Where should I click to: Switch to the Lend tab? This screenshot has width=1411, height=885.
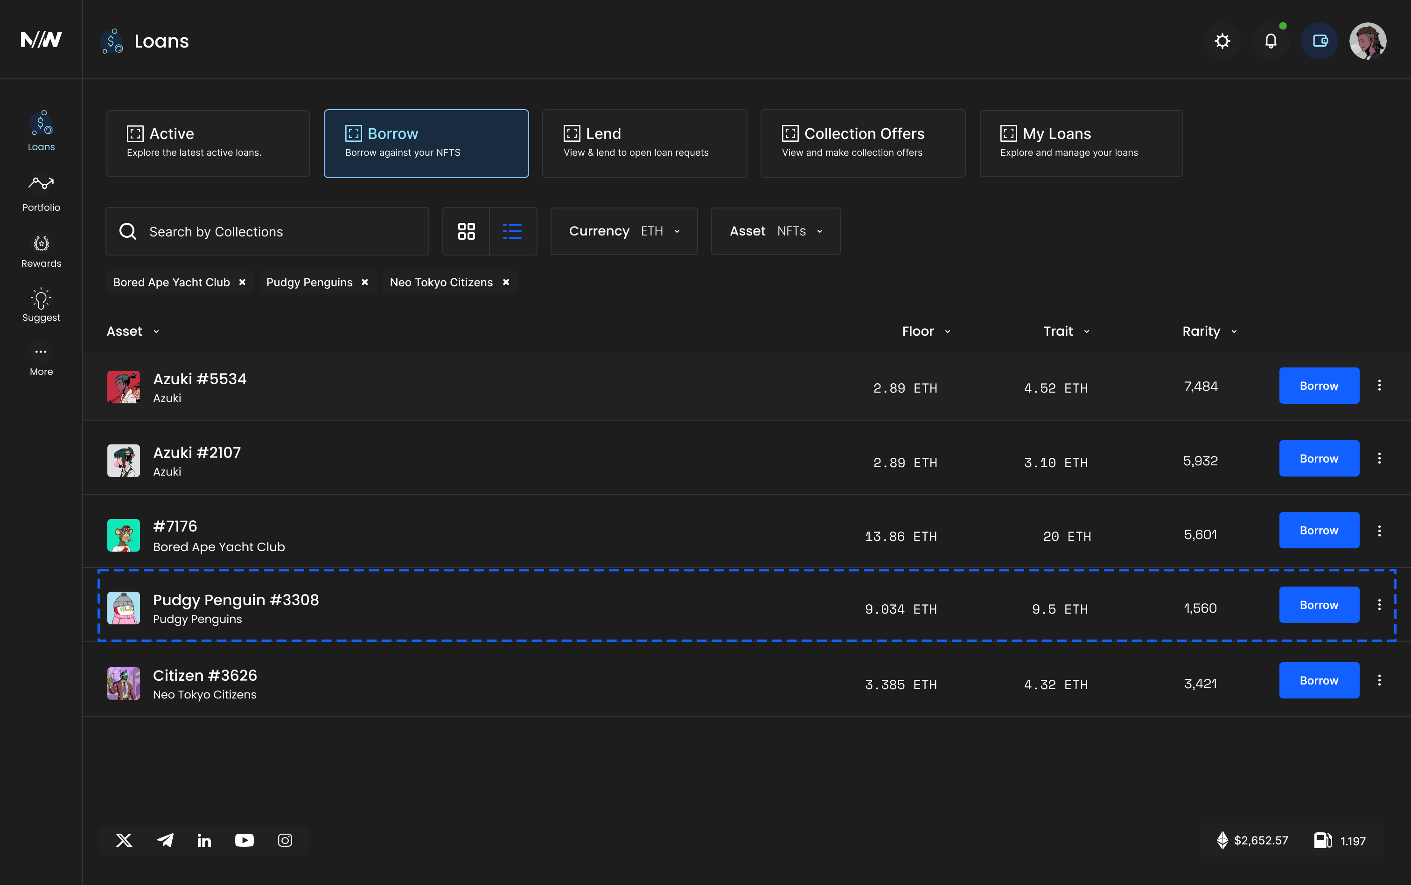coord(644,143)
